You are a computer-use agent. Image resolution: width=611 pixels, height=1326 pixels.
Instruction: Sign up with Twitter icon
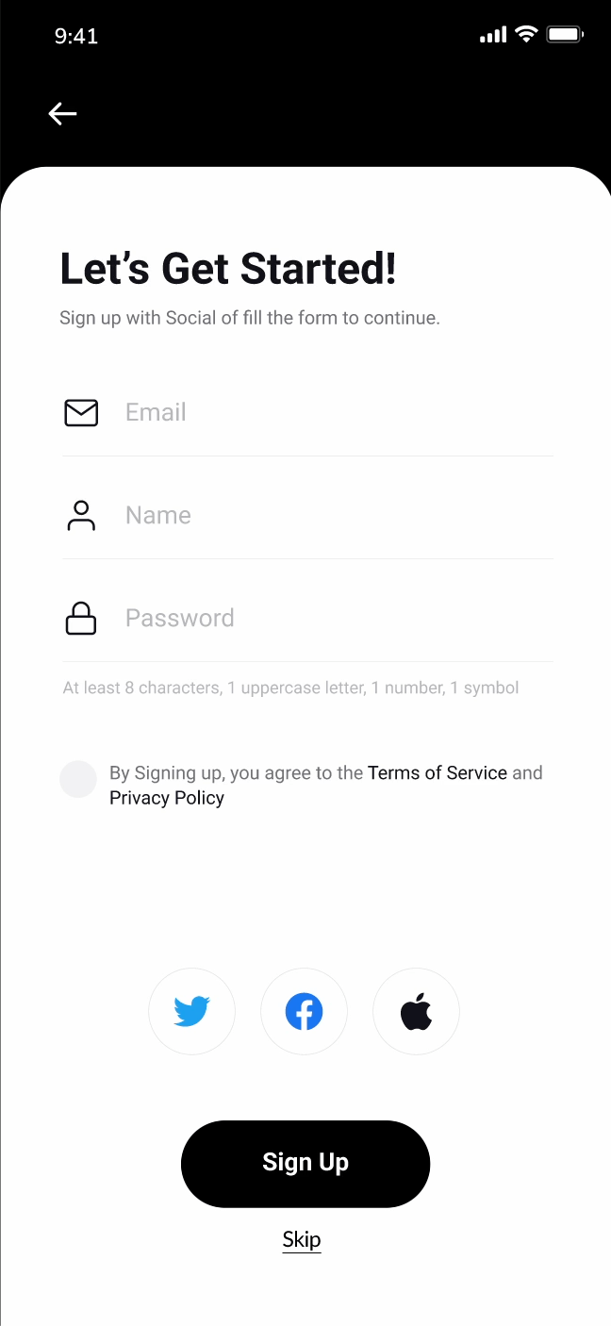[x=191, y=1012]
